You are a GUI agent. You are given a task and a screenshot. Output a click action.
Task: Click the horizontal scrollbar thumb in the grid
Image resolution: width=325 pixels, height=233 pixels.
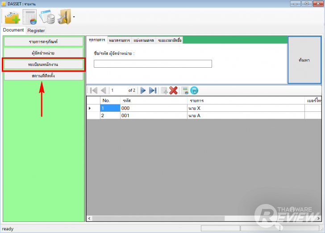tap(158, 218)
